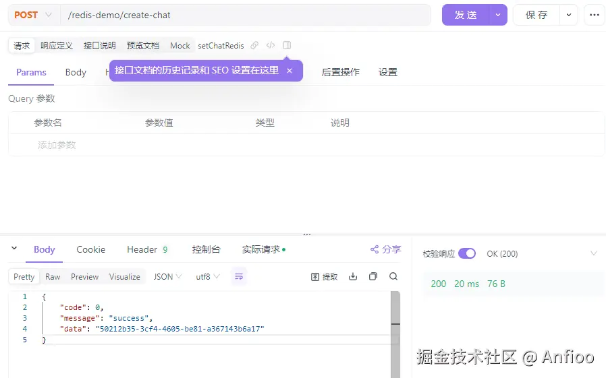Open the three-dots more options menu
The width and height of the screenshot is (606, 378).
click(x=595, y=15)
